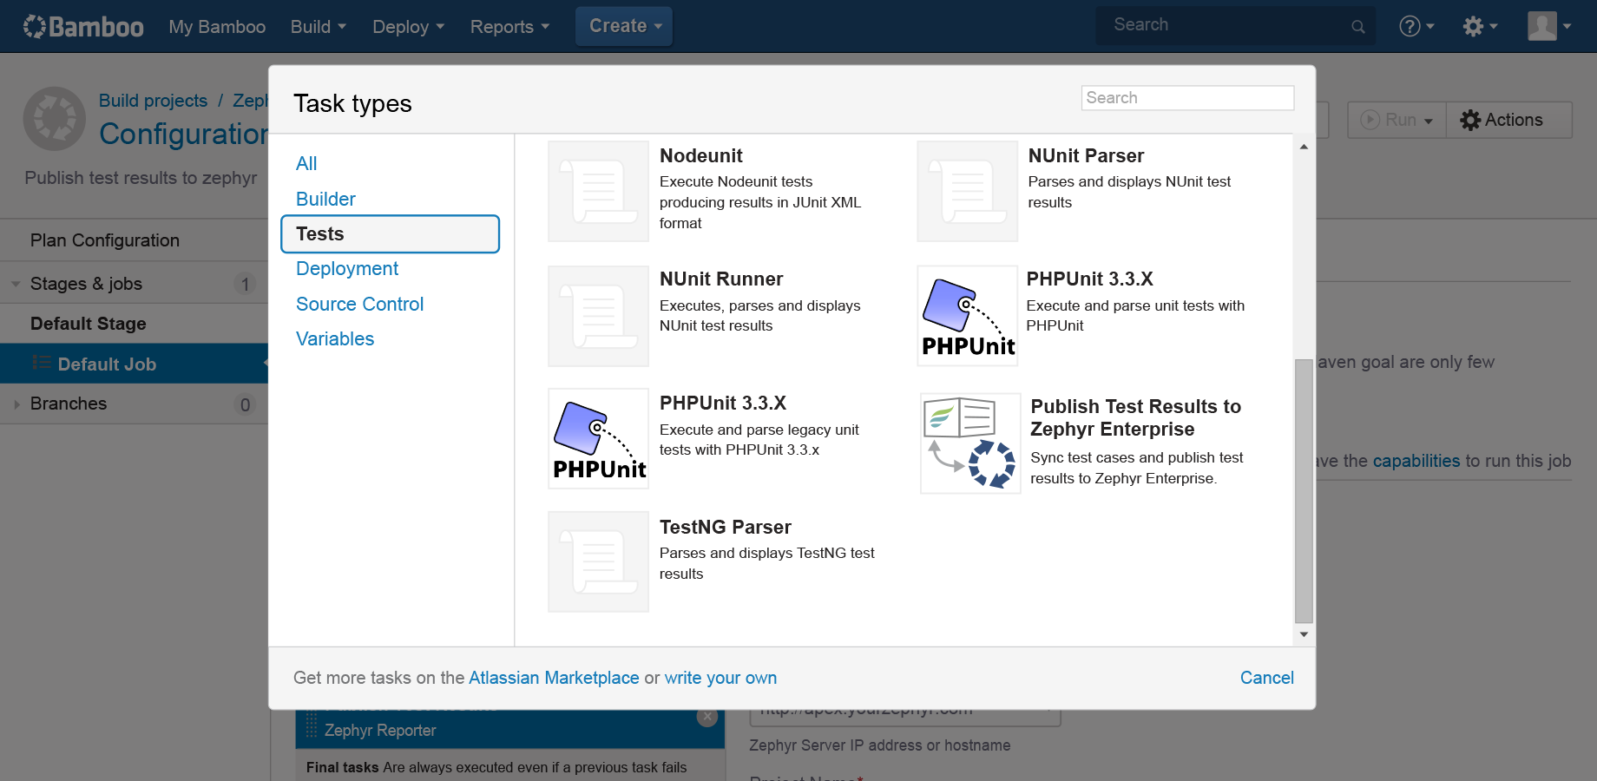1597x781 pixels.
Task: Select the Builder task category
Action: (325, 199)
